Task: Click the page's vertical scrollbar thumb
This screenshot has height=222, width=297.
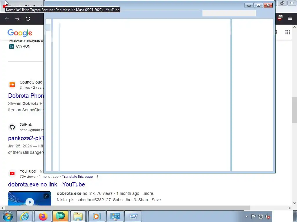Action: pyautogui.click(x=294, y=110)
